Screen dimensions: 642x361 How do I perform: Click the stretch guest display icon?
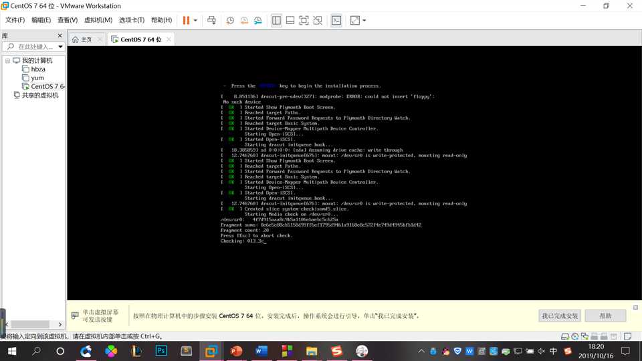[355, 21]
